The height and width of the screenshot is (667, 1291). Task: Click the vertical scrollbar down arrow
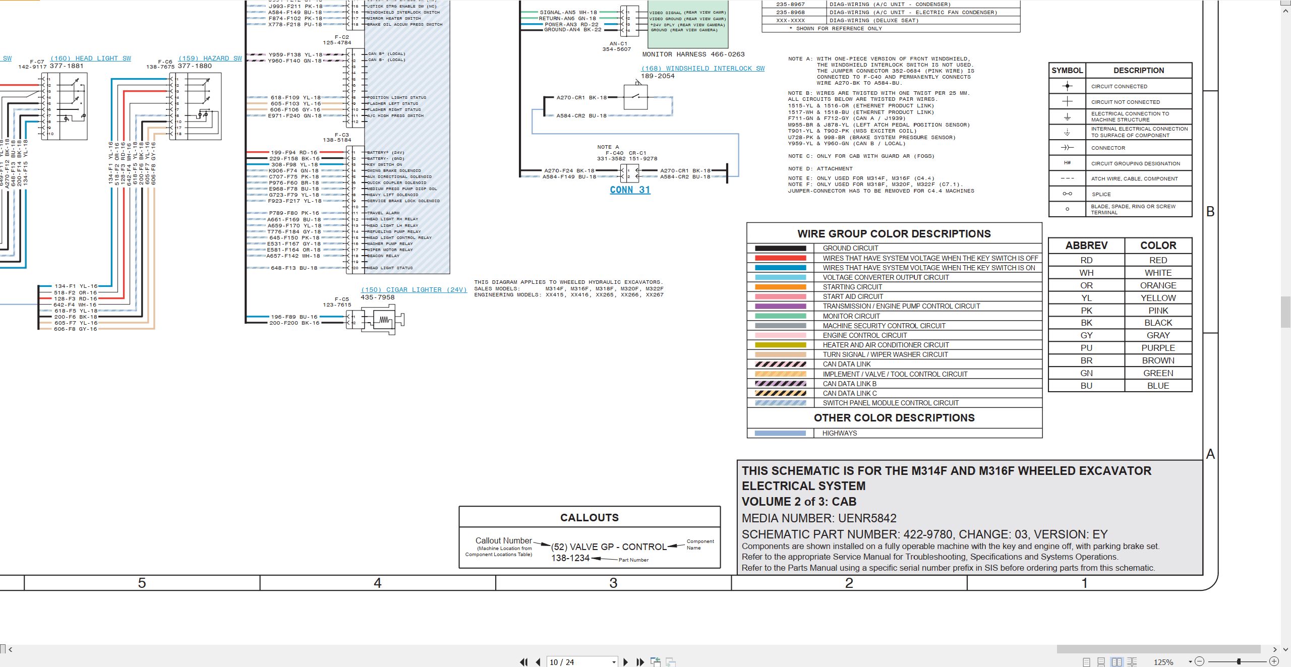click(x=1286, y=649)
